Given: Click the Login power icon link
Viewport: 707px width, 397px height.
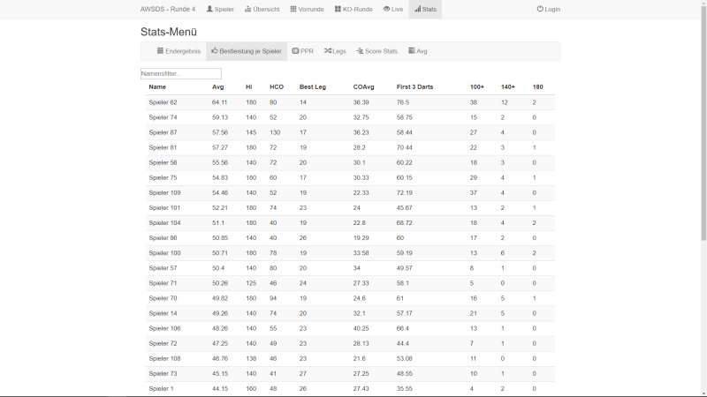Looking at the screenshot, I should pos(548,9).
